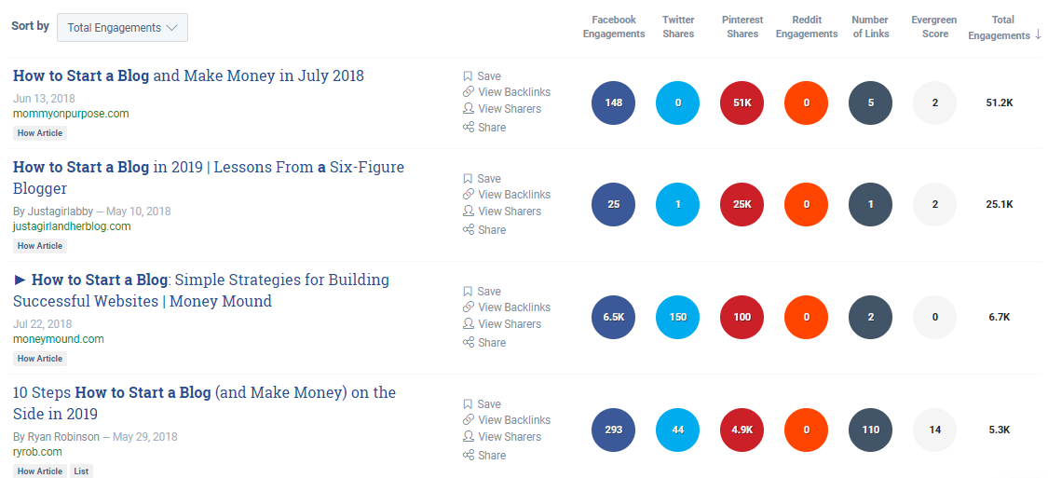The image size is (1048, 478).
Task: Click red Pinterest Shares 51K circle
Action: coord(742,102)
